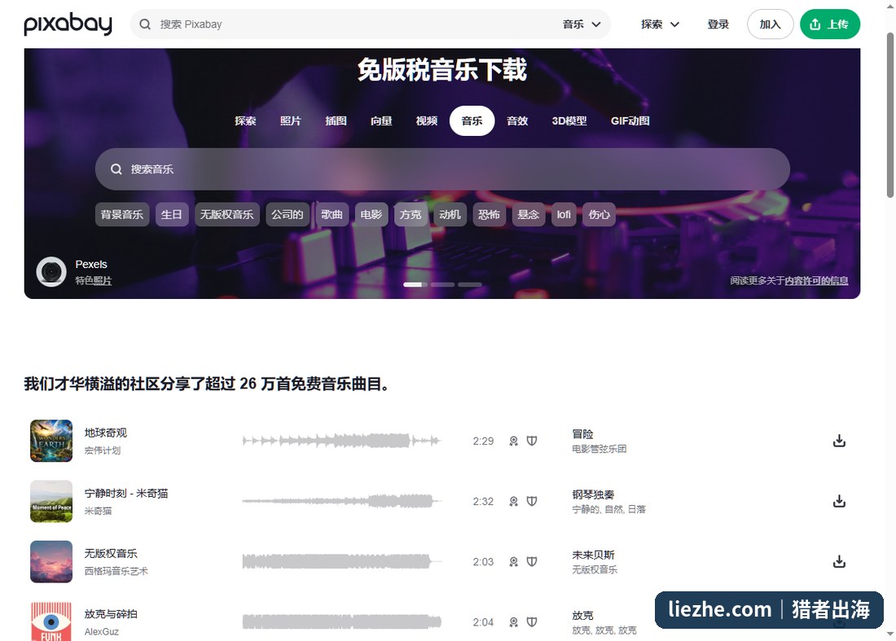Click the shield icon for 宁静时刻
The width and height of the screenshot is (896, 641).
pos(531,501)
